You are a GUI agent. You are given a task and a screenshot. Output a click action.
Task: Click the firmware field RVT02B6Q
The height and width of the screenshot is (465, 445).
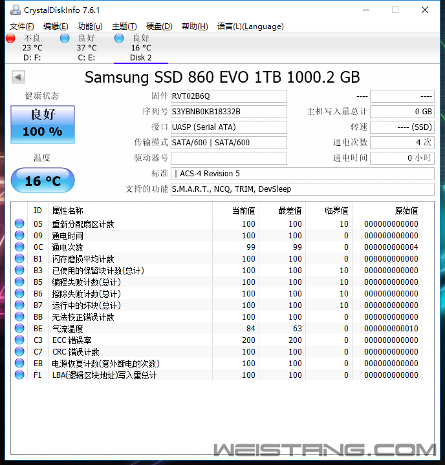coord(229,96)
